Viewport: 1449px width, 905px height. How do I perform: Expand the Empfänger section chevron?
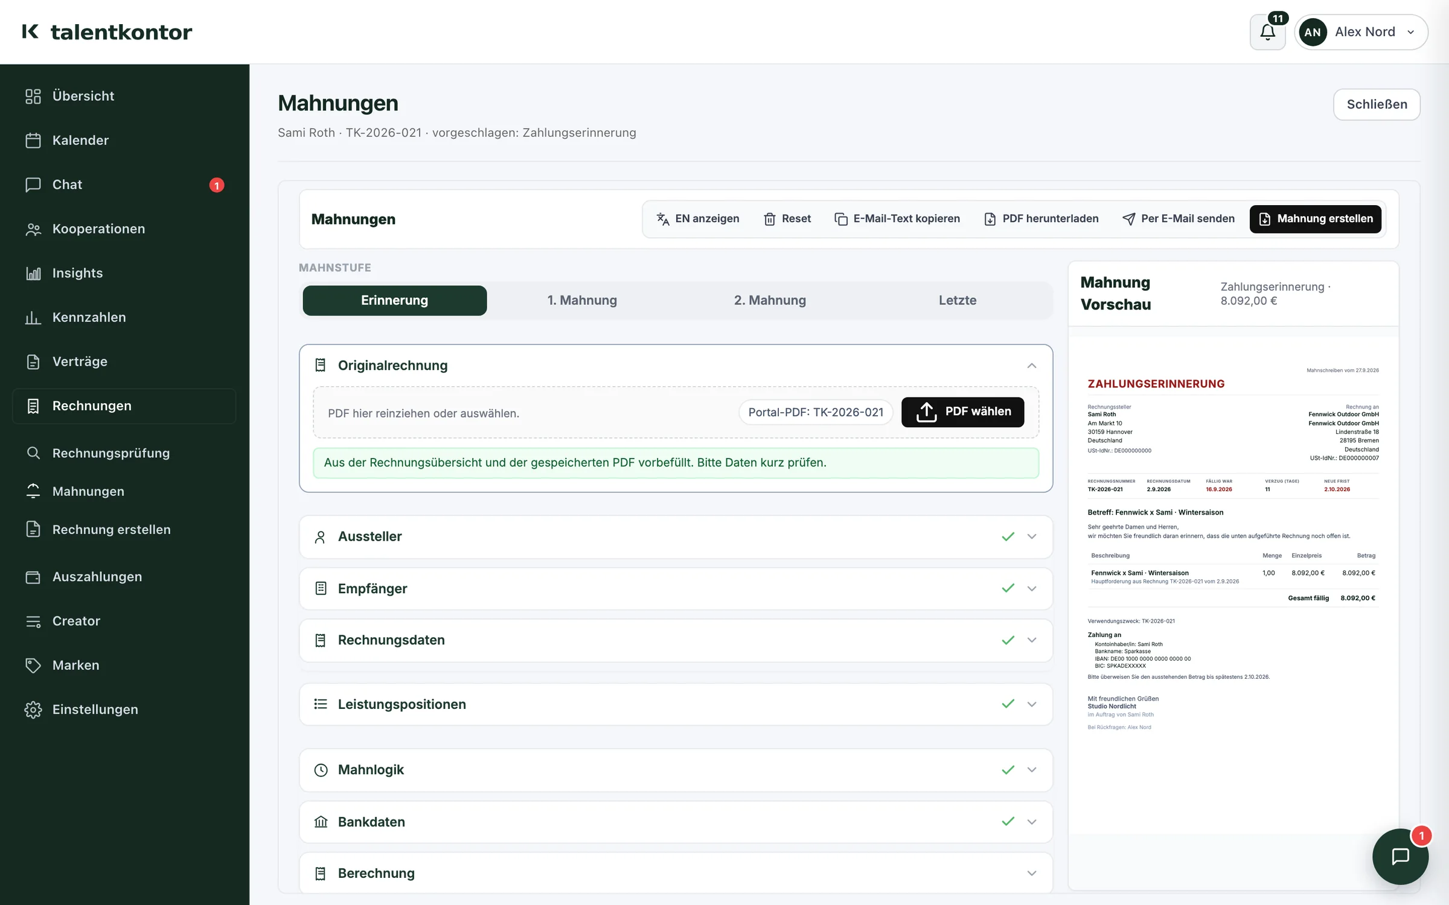point(1032,589)
